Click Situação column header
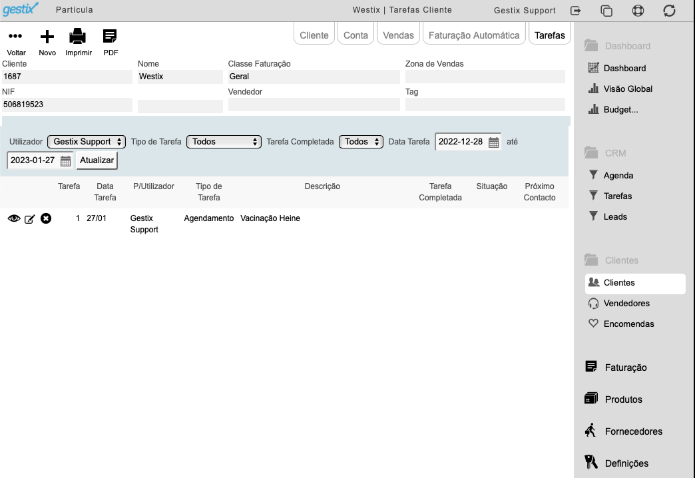This screenshot has height=478, width=695. [491, 186]
